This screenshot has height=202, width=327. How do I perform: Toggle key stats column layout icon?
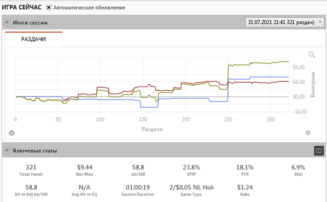pyautogui.click(x=318, y=151)
